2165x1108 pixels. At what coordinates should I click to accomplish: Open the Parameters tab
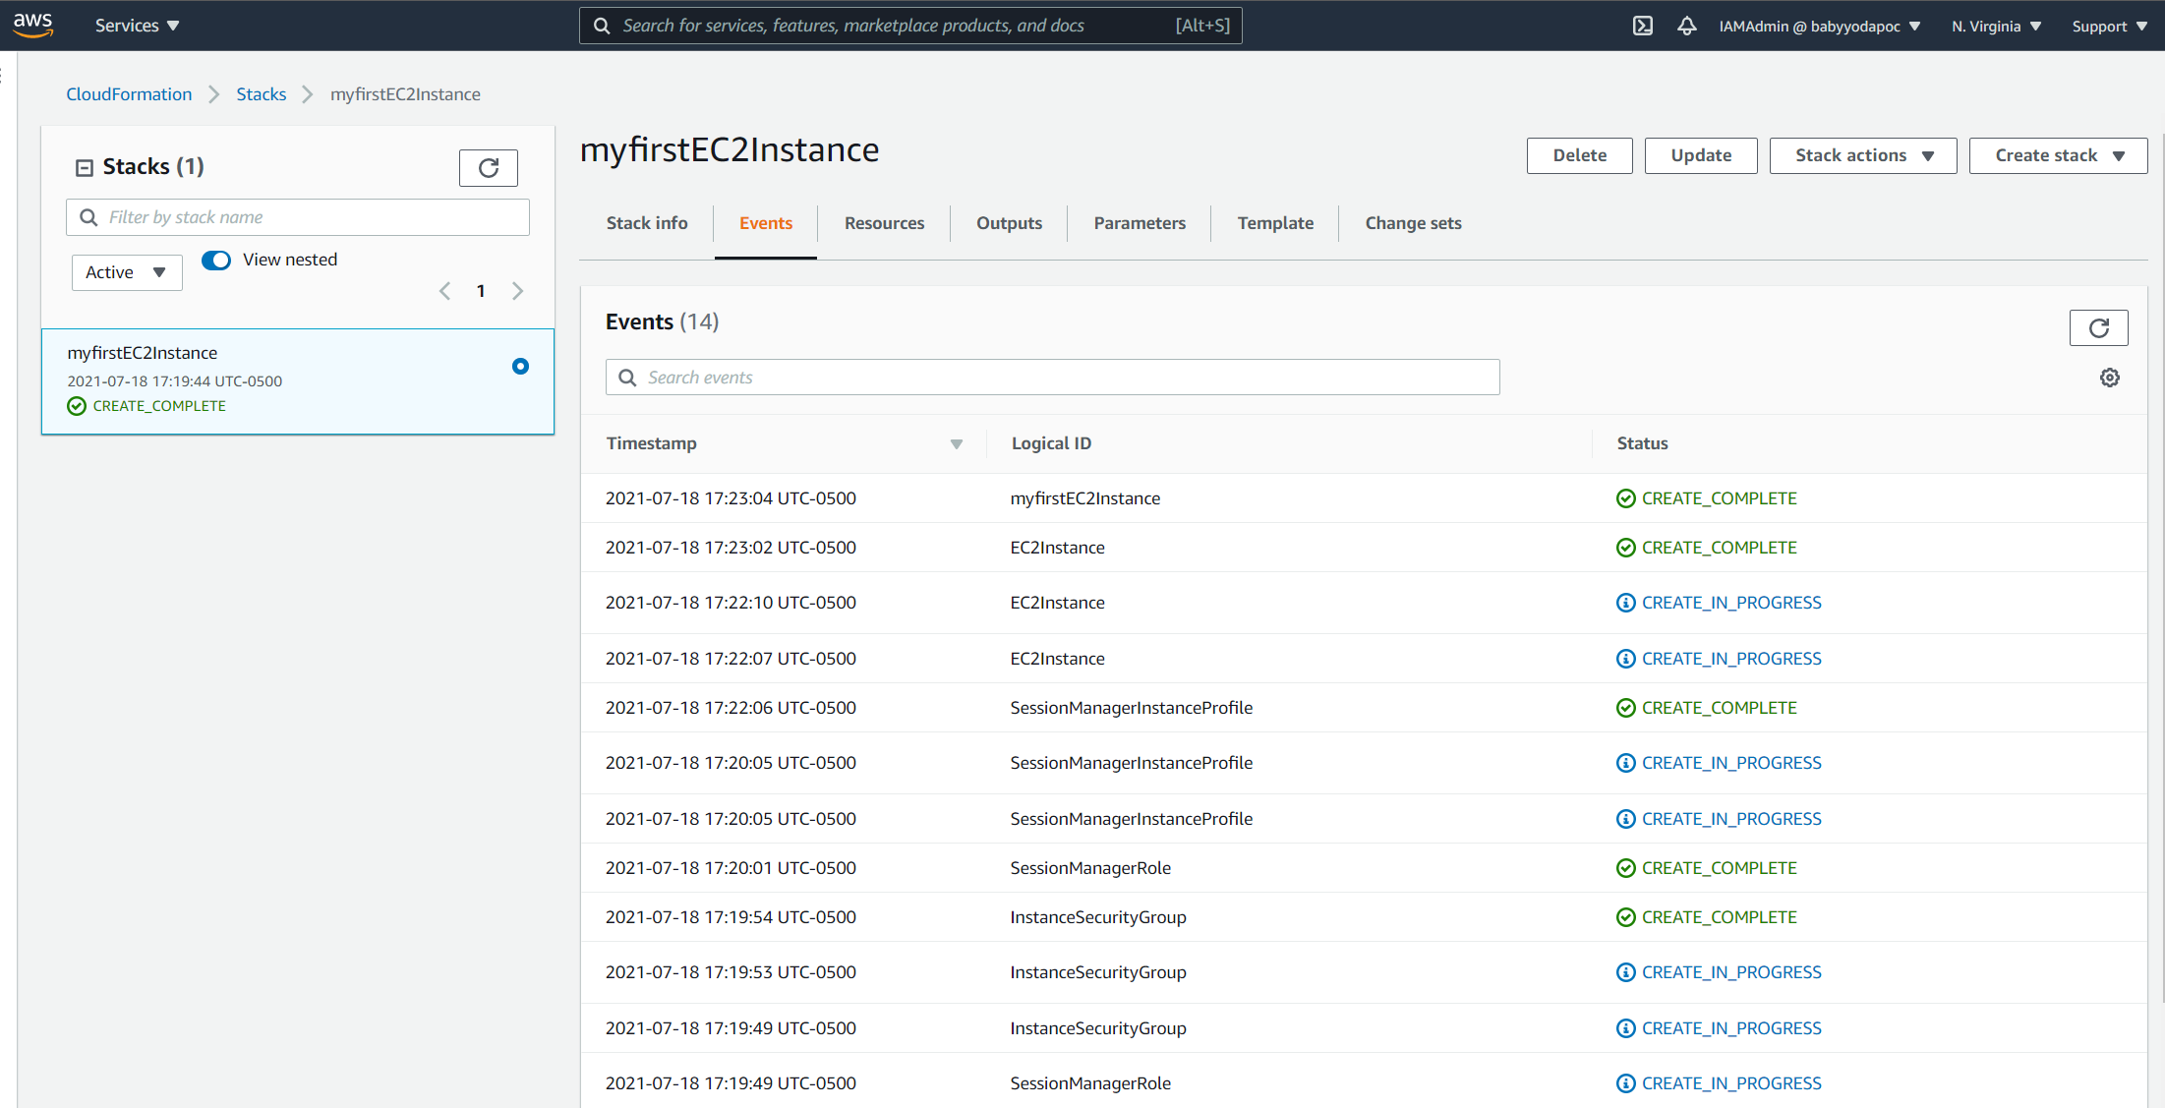[x=1140, y=223]
